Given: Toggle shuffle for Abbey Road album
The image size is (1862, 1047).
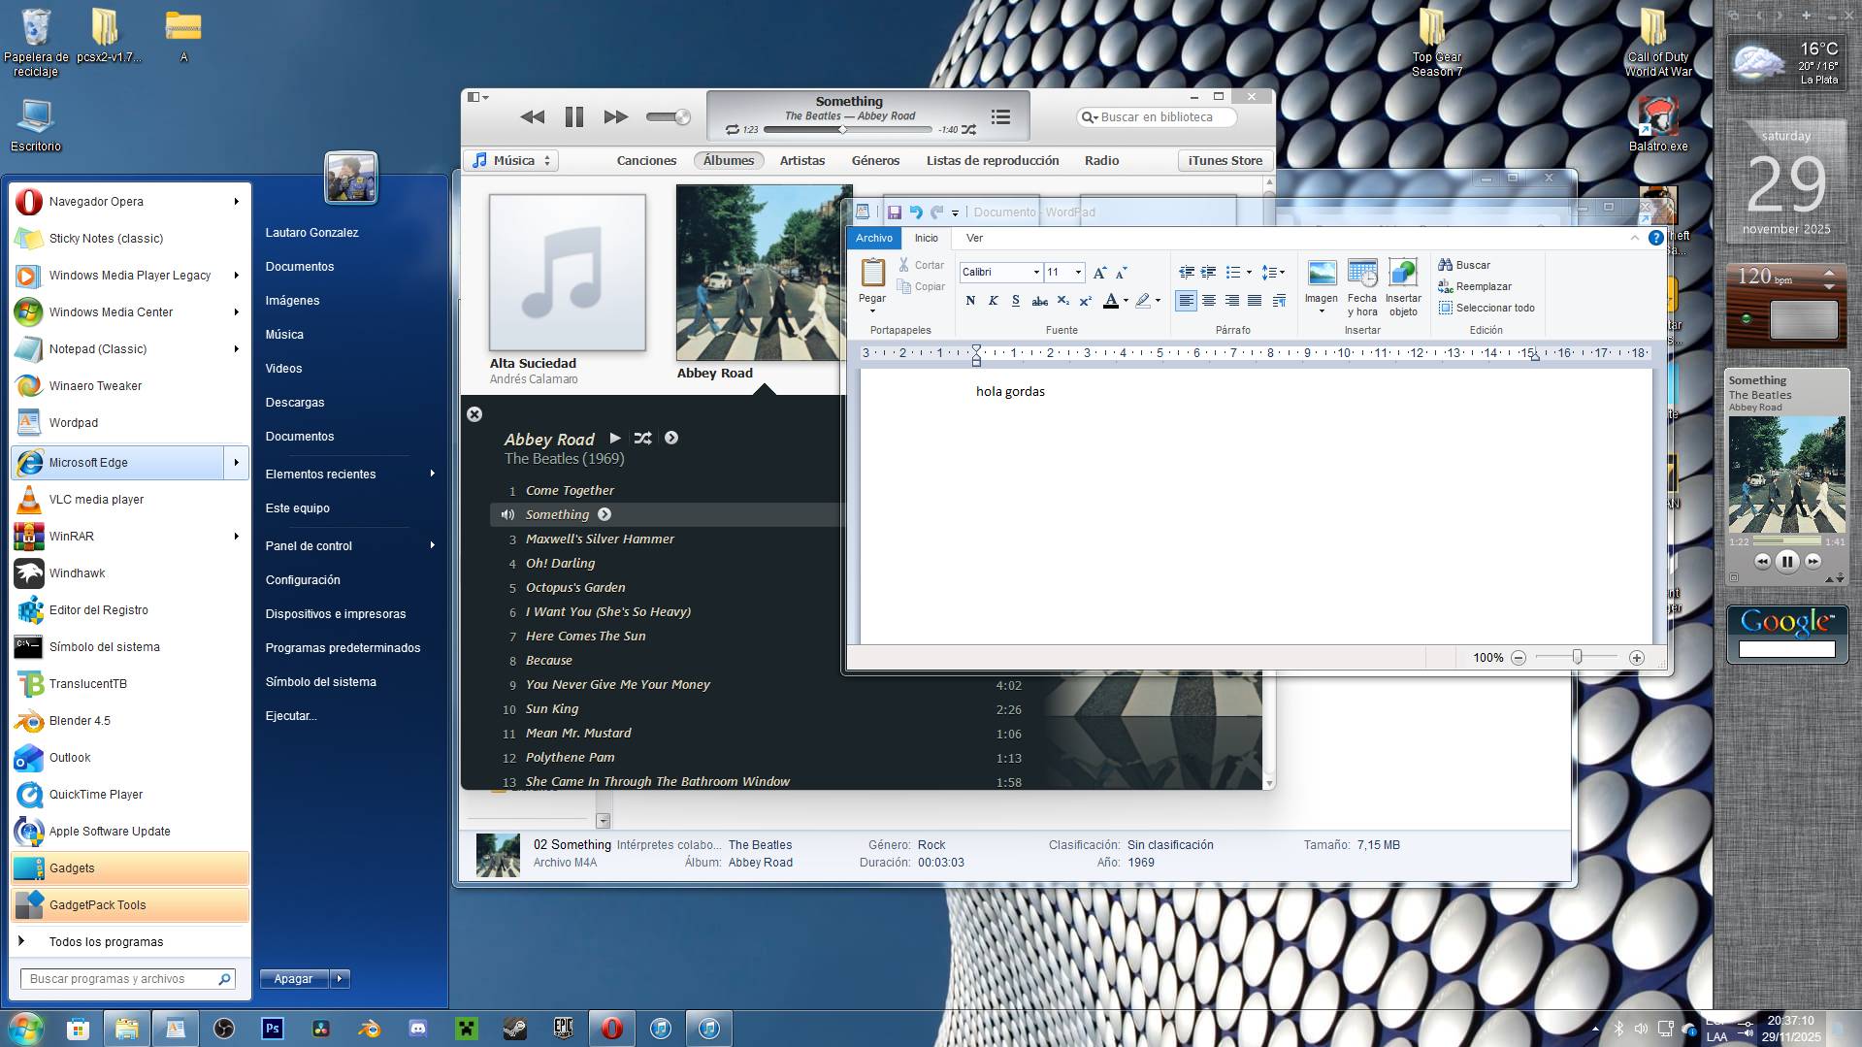Looking at the screenshot, I should (x=642, y=439).
